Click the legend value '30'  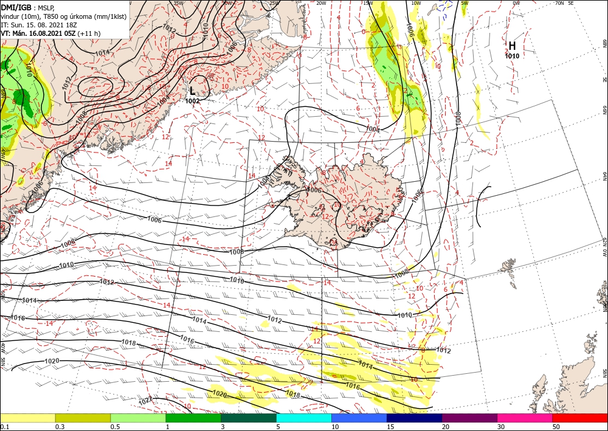pos(500,427)
